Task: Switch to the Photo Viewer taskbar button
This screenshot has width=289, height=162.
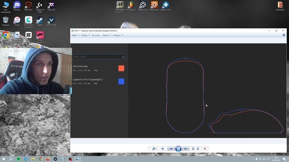Action: point(77,159)
